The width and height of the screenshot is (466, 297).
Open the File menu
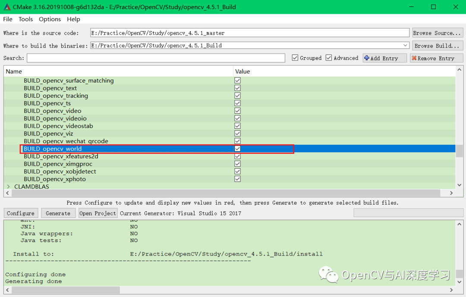(x=7, y=19)
